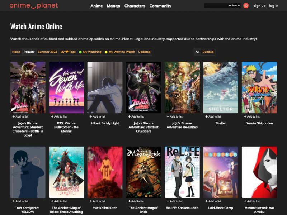The image size is (287, 215).
Task: Select the Updated tab
Action: click(x=144, y=52)
